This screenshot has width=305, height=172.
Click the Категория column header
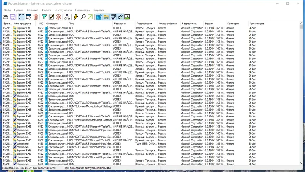pos(237,24)
